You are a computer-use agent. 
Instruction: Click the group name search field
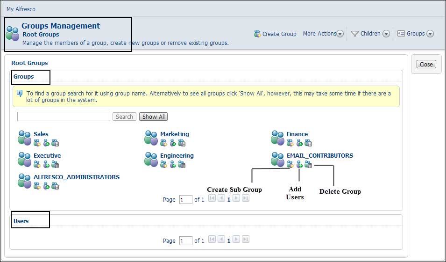coord(64,116)
